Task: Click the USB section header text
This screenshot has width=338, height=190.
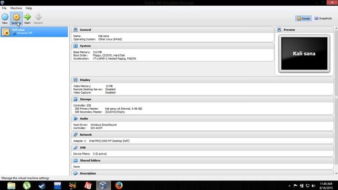Action: pos(83,148)
